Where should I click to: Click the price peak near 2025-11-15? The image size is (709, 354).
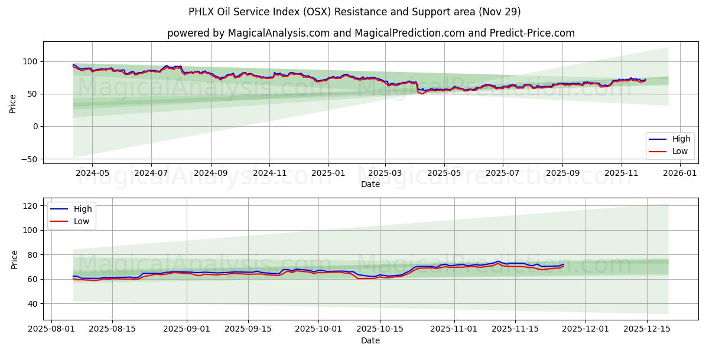point(498,261)
